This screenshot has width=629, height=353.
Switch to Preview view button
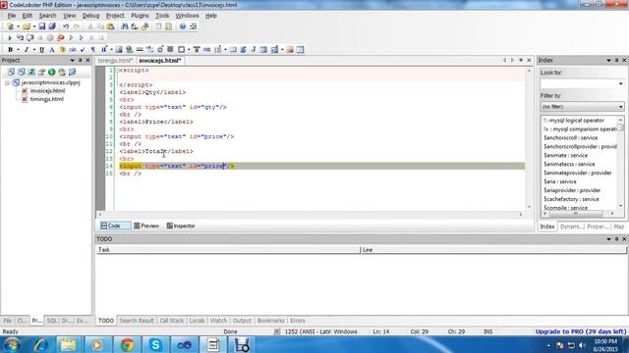click(x=146, y=226)
